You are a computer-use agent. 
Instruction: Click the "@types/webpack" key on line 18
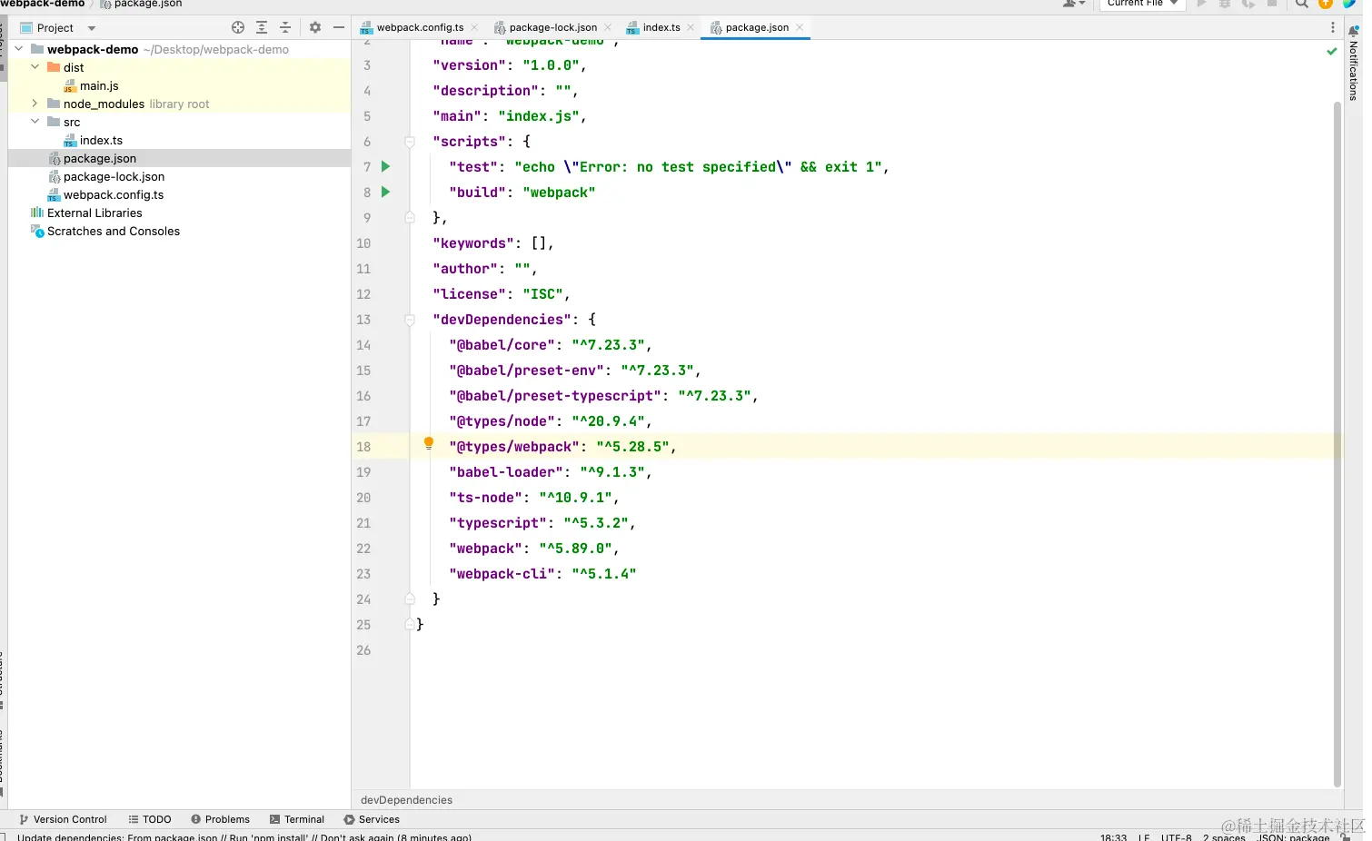[x=514, y=447]
